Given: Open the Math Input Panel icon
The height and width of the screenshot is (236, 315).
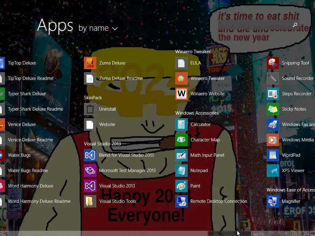Looking at the screenshot, I should tap(181, 155).
